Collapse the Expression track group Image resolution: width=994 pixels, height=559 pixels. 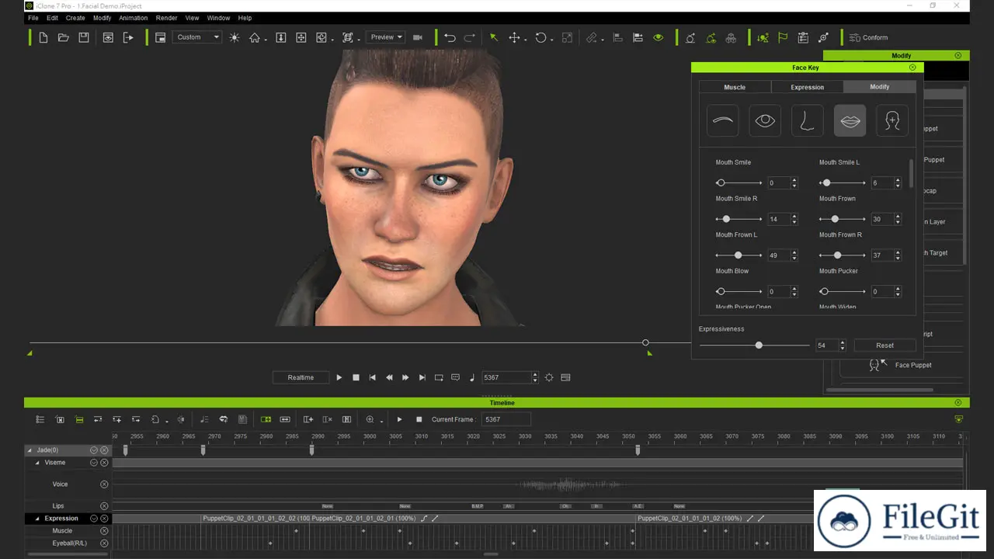(x=37, y=519)
